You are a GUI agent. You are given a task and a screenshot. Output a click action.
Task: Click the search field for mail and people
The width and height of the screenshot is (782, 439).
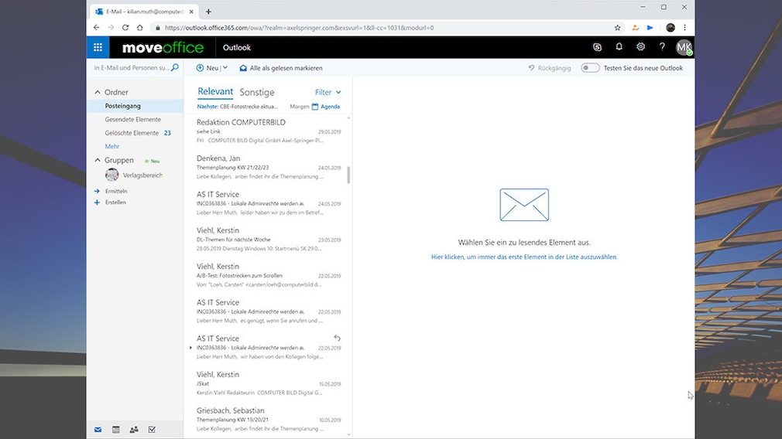[x=131, y=68]
